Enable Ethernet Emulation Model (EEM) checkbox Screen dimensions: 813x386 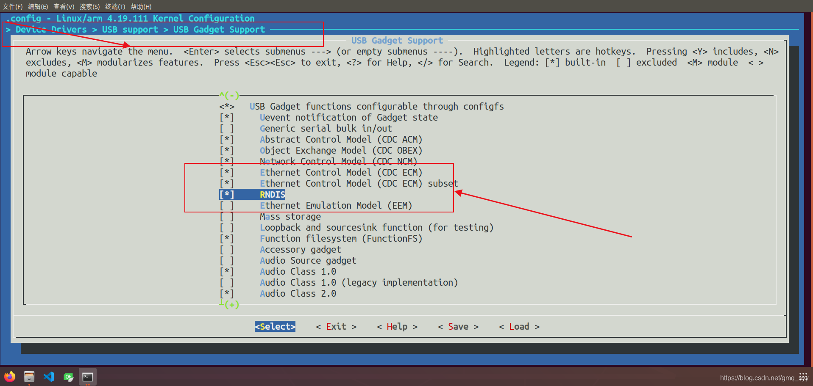(227, 205)
